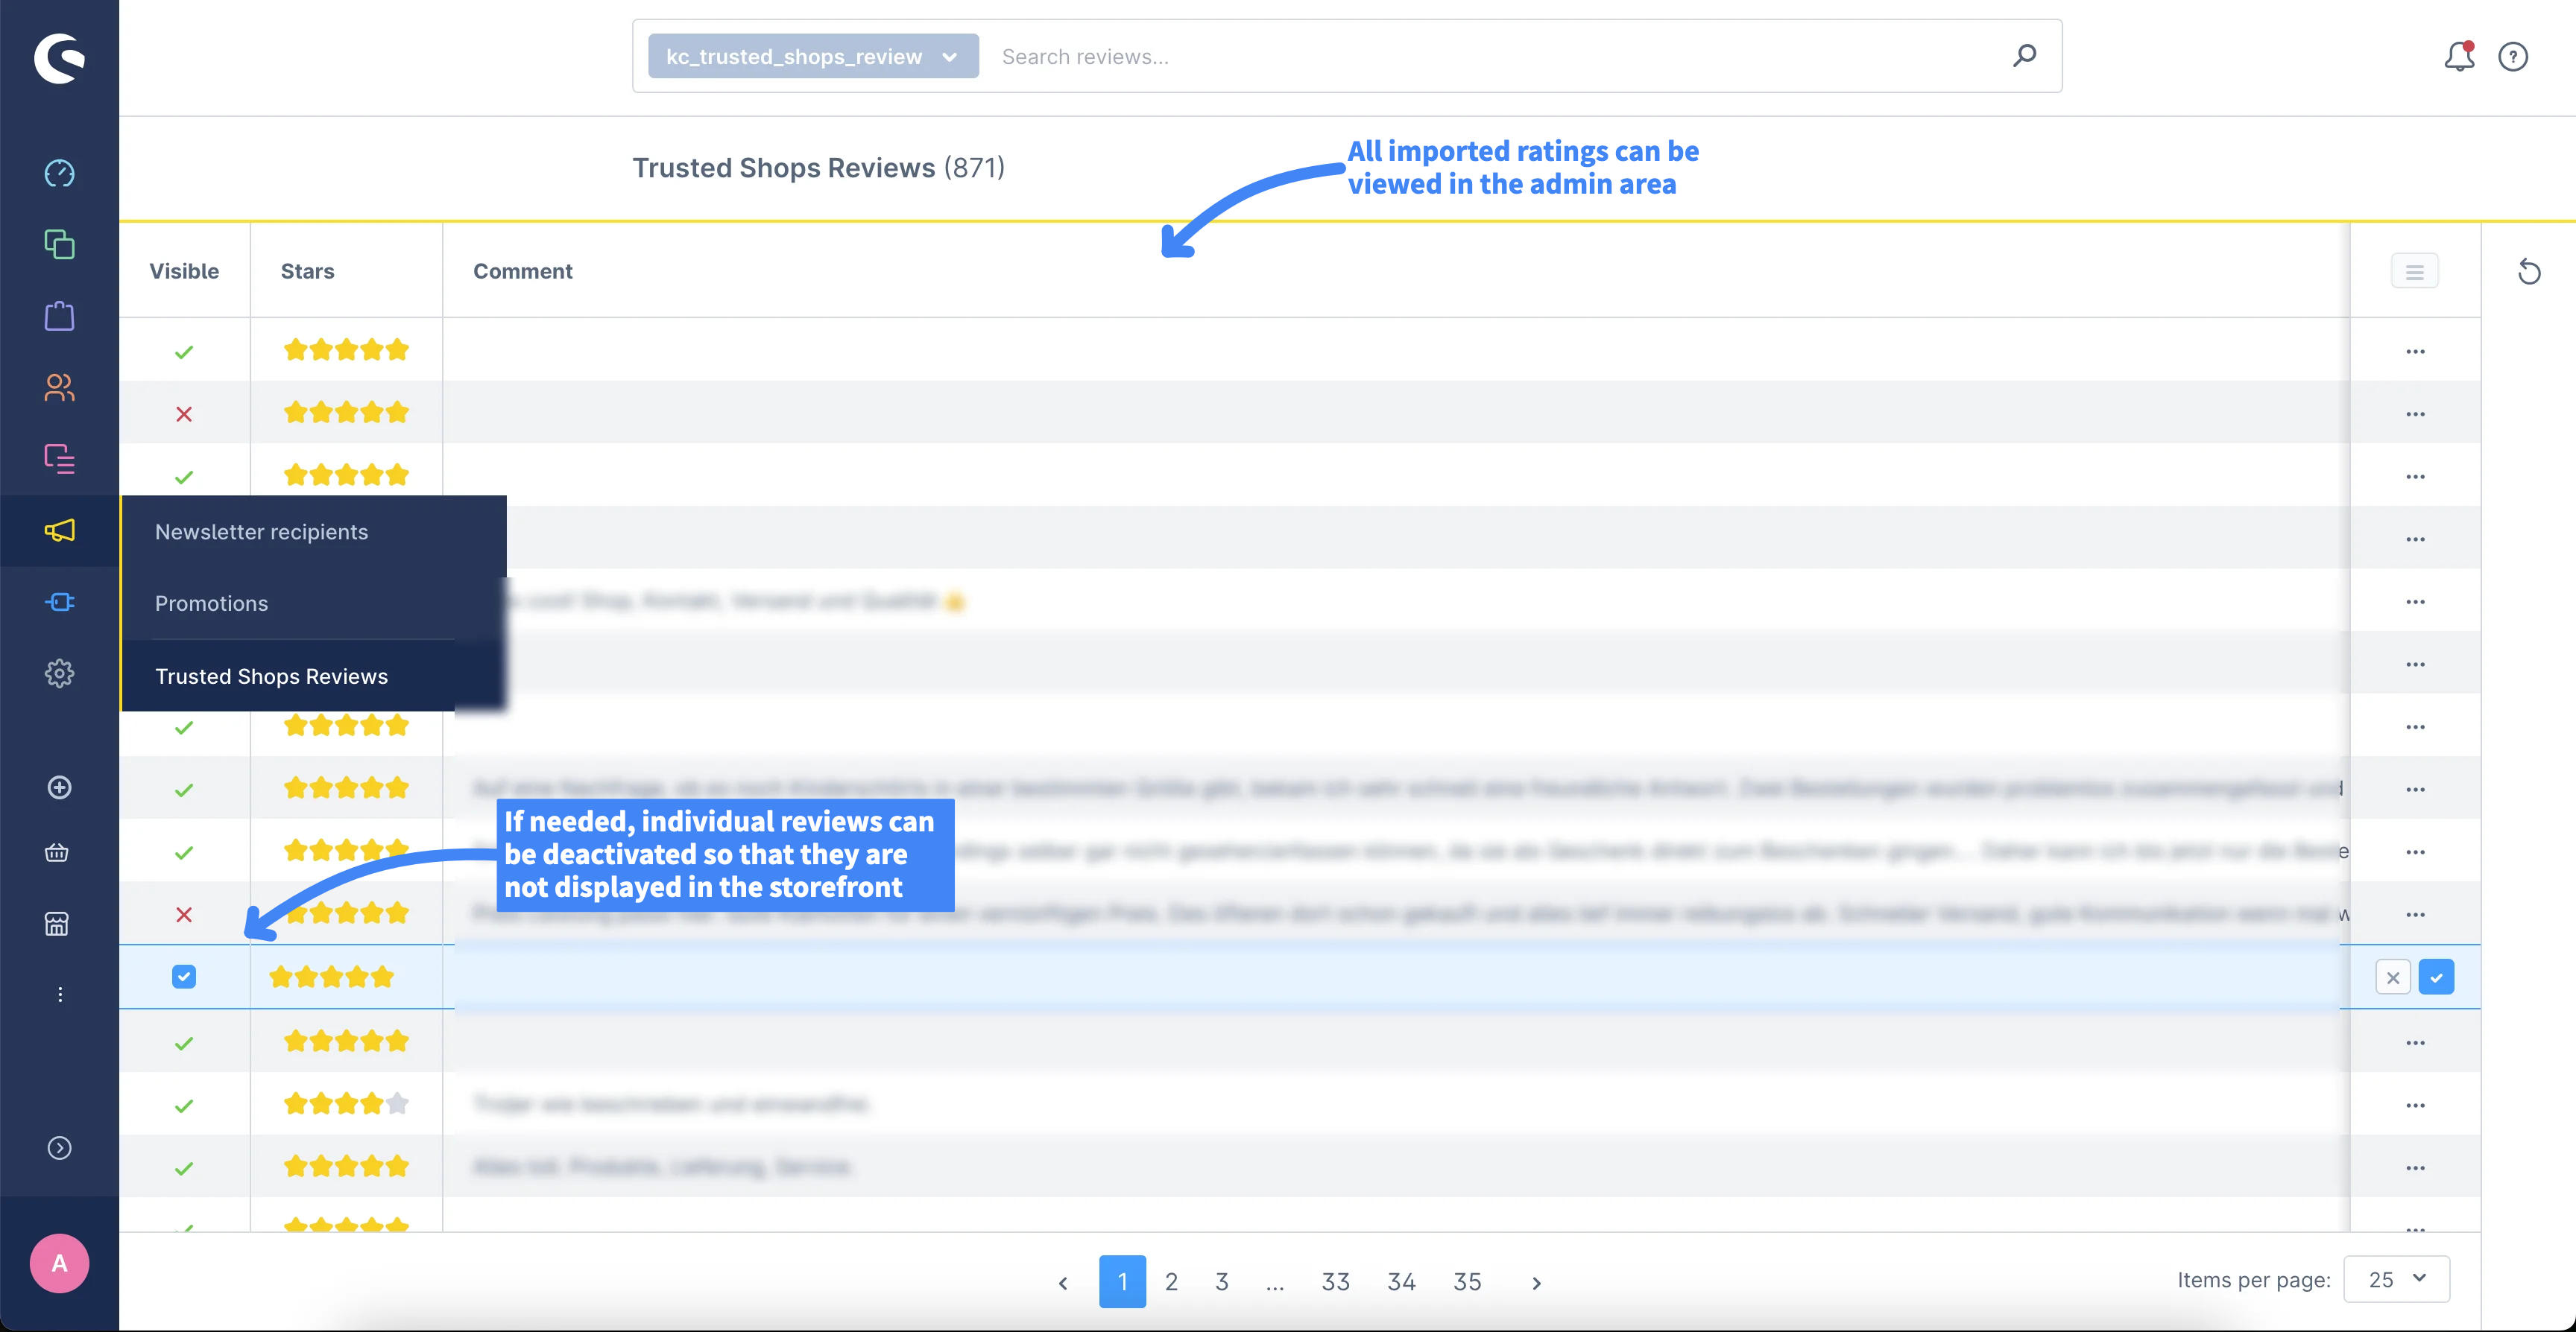The image size is (2576, 1332).
Task: Click the Shopware logo in the sidebar
Action: pos(59,58)
